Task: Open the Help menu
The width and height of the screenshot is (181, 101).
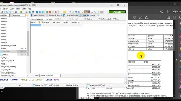Action: click(29, 9)
